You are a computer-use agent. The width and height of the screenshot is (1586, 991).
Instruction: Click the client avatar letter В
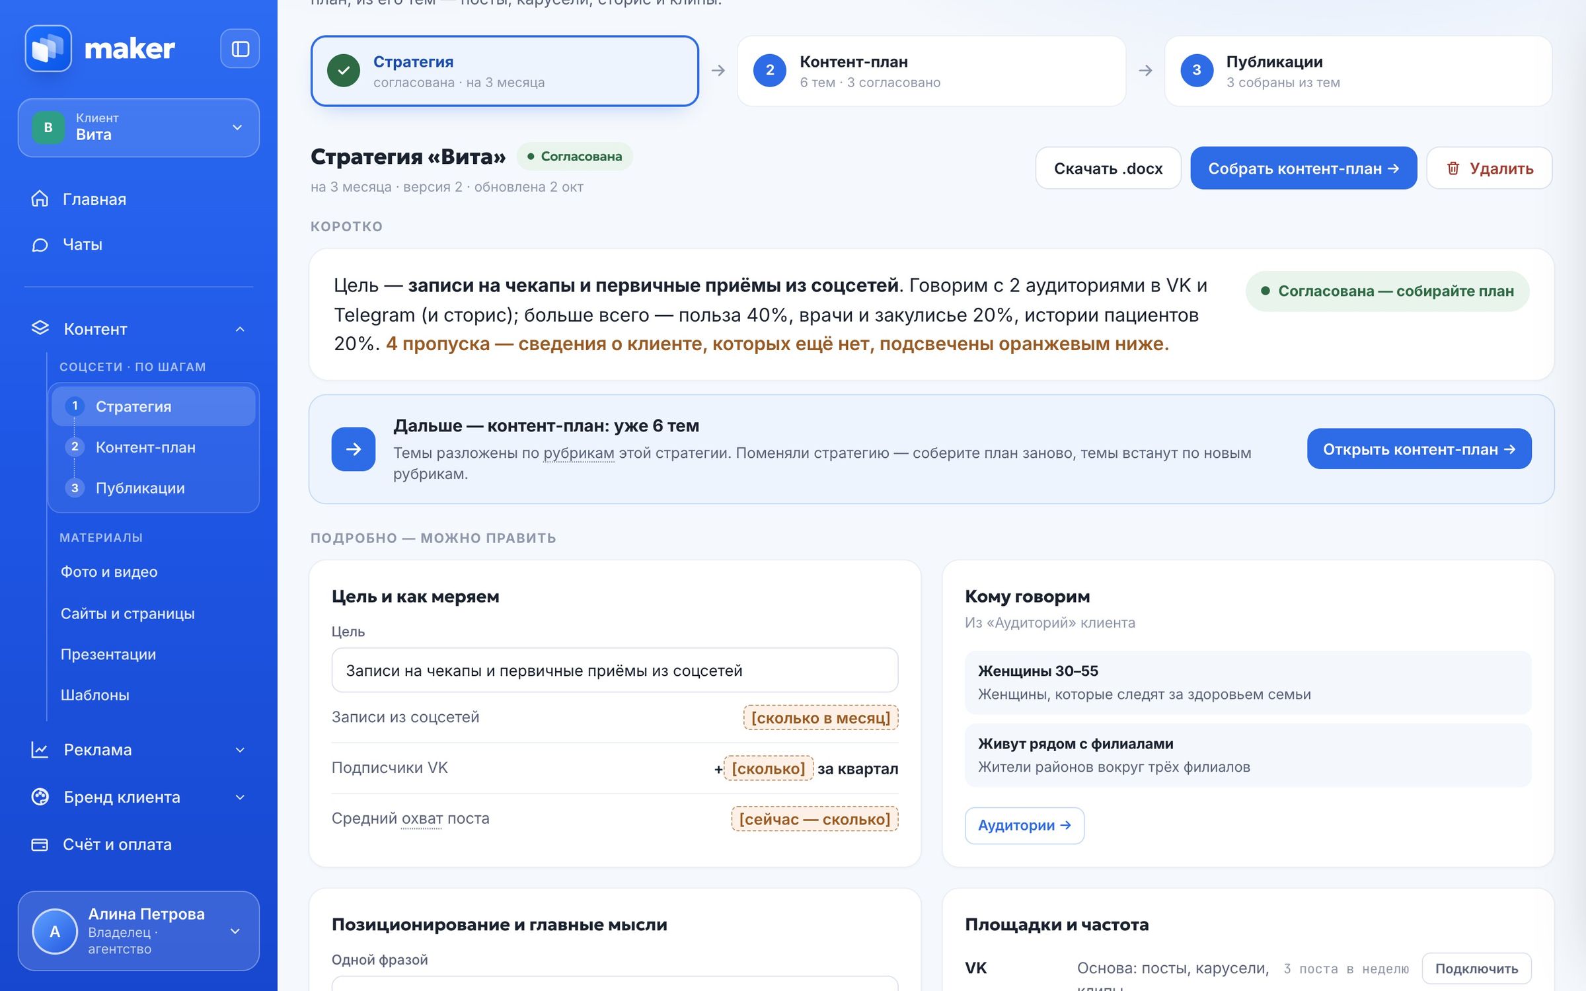point(48,128)
